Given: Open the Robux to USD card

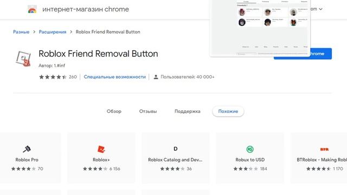Looking at the screenshot, I should (x=250, y=158).
